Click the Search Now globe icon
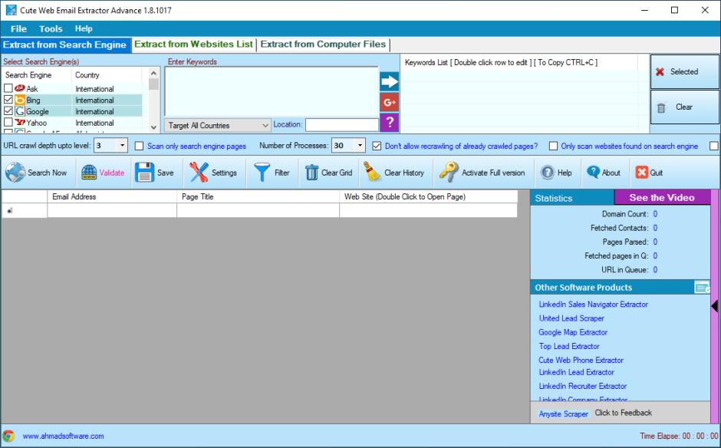Screen dimensions: 721x448 pos(15,173)
